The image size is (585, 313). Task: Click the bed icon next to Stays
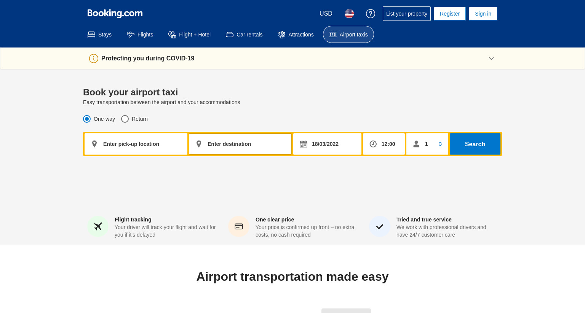tap(91, 35)
